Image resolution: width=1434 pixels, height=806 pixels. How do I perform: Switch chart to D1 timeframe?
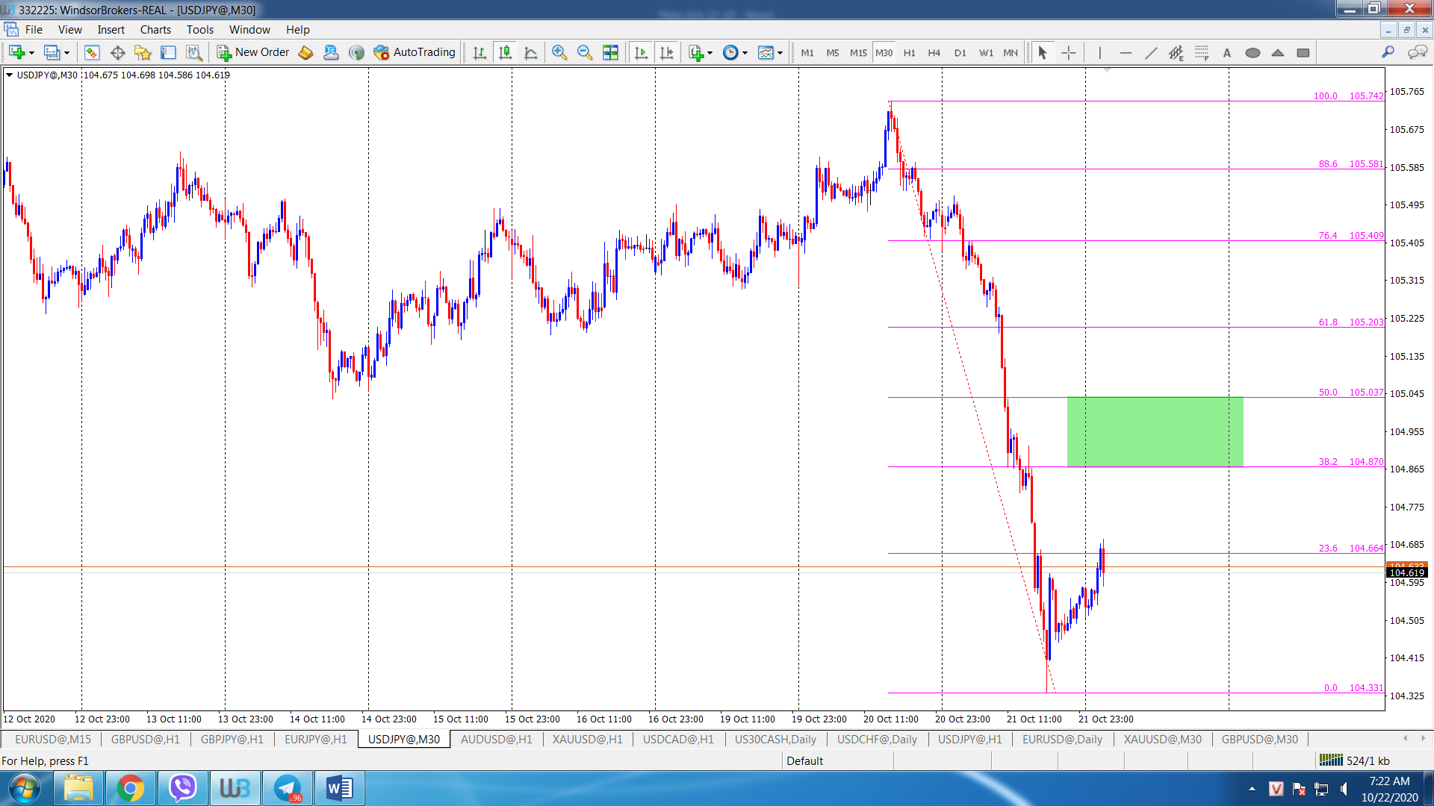[x=960, y=52]
